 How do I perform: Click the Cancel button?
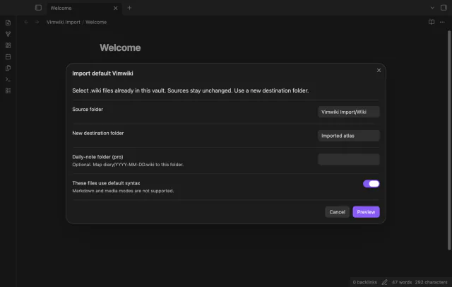[x=337, y=212]
